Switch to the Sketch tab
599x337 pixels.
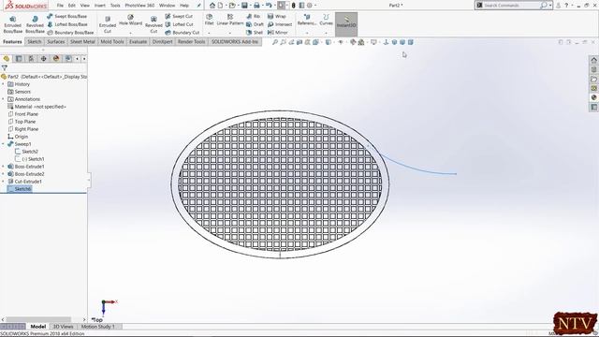(x=34, y=41)
